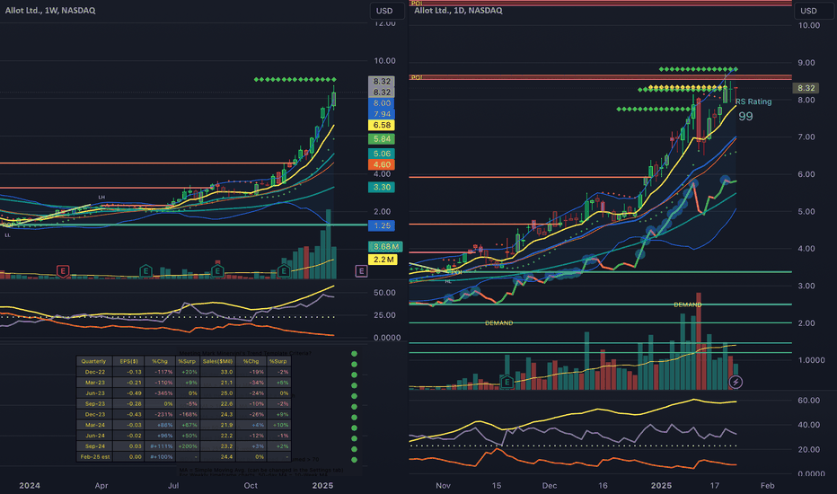Click the green 5.84 price label
Viewport: 837px width, 494px height.
coord(382,139)
